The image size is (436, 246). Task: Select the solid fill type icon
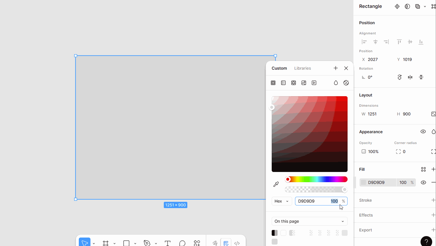coord(273,83)
